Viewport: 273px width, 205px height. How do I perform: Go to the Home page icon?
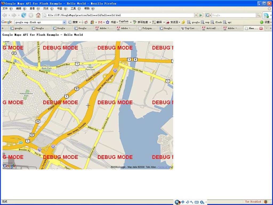(x=38, y=15)
